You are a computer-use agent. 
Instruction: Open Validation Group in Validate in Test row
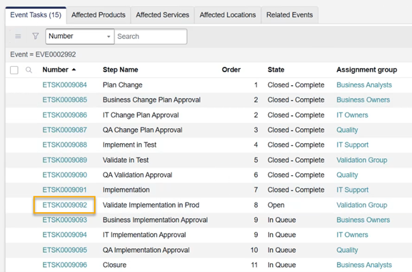click(362, 160)
